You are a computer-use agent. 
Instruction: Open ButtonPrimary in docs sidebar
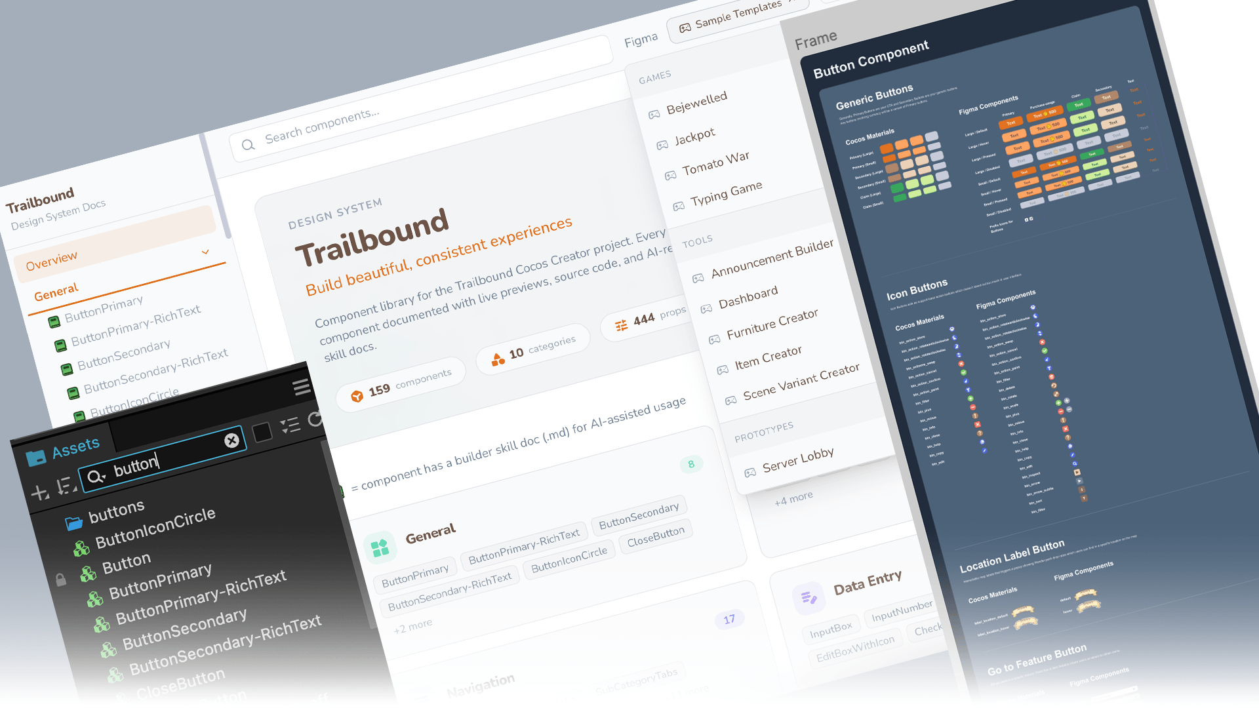coord(104,309)
